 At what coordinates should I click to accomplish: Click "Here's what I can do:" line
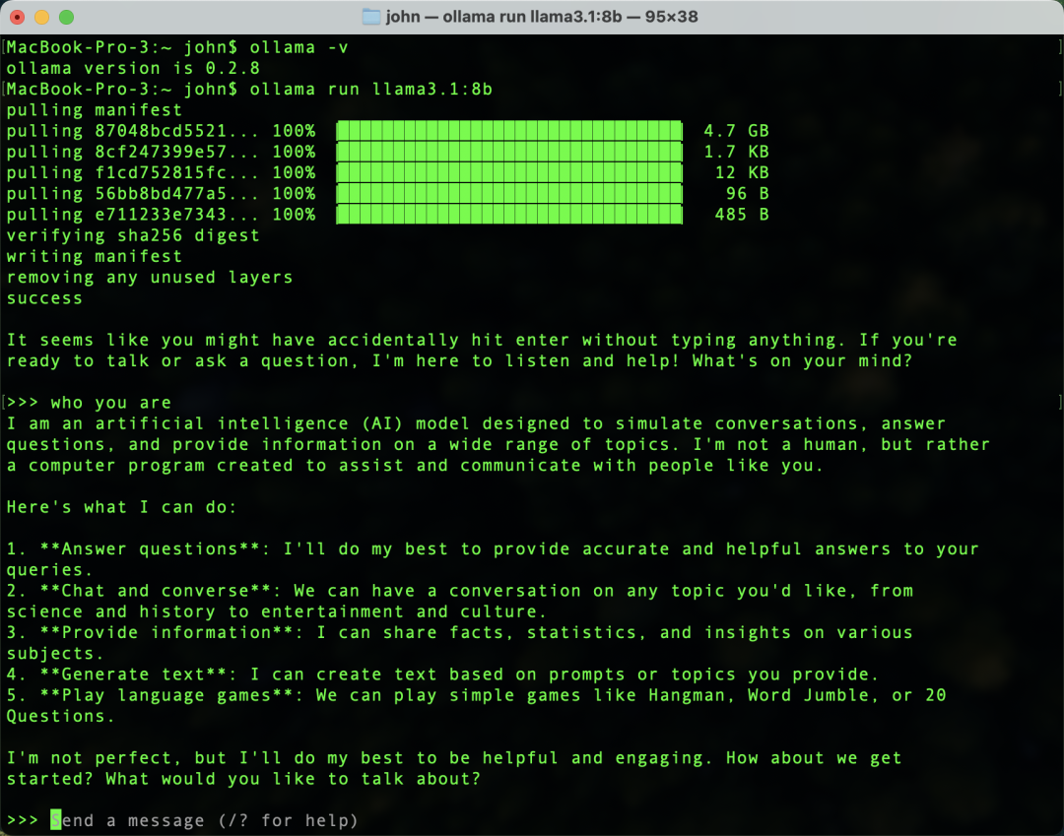tap(121, 507)
